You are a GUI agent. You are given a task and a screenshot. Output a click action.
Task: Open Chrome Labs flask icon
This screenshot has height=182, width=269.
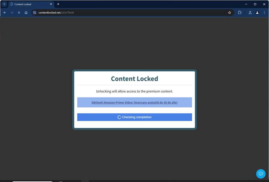tap(250, 13)
